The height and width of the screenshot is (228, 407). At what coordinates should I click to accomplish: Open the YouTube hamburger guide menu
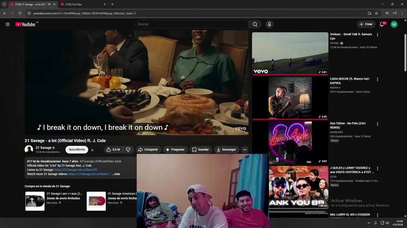pos(8,24)
